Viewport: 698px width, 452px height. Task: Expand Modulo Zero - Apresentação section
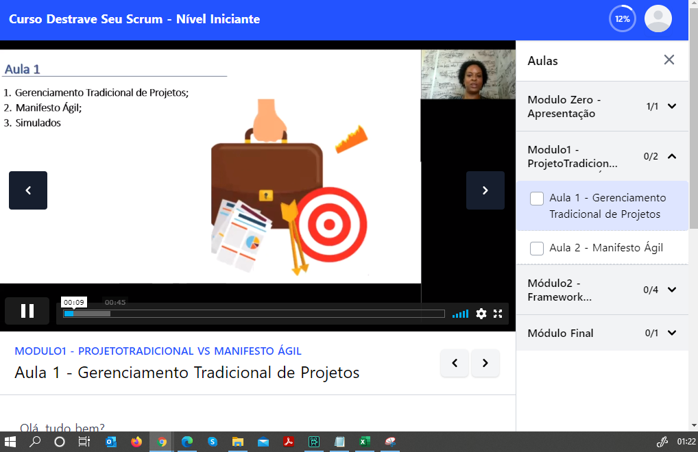pos(672,106)
